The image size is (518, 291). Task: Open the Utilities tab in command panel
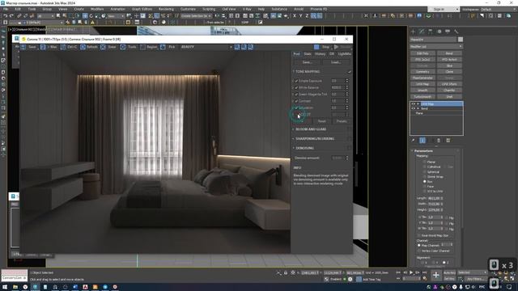tap(456, 32)
